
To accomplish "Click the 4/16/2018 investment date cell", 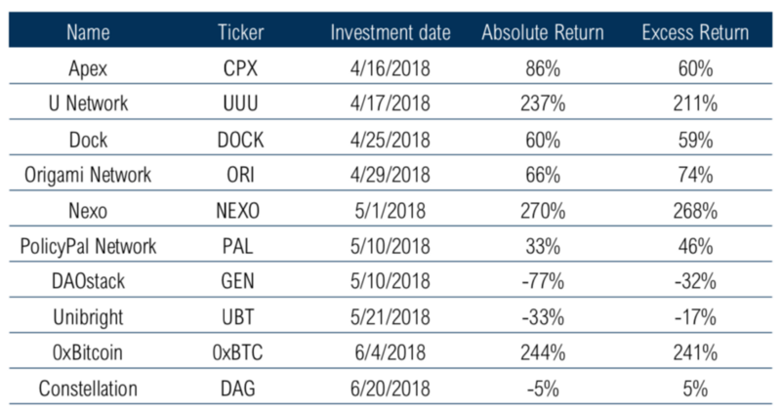I will pyautogui.click(x=390, y=70).
